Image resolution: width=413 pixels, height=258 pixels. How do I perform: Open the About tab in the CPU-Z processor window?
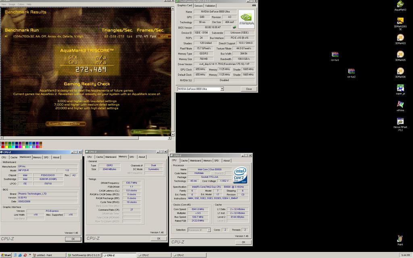pos(226,160)
